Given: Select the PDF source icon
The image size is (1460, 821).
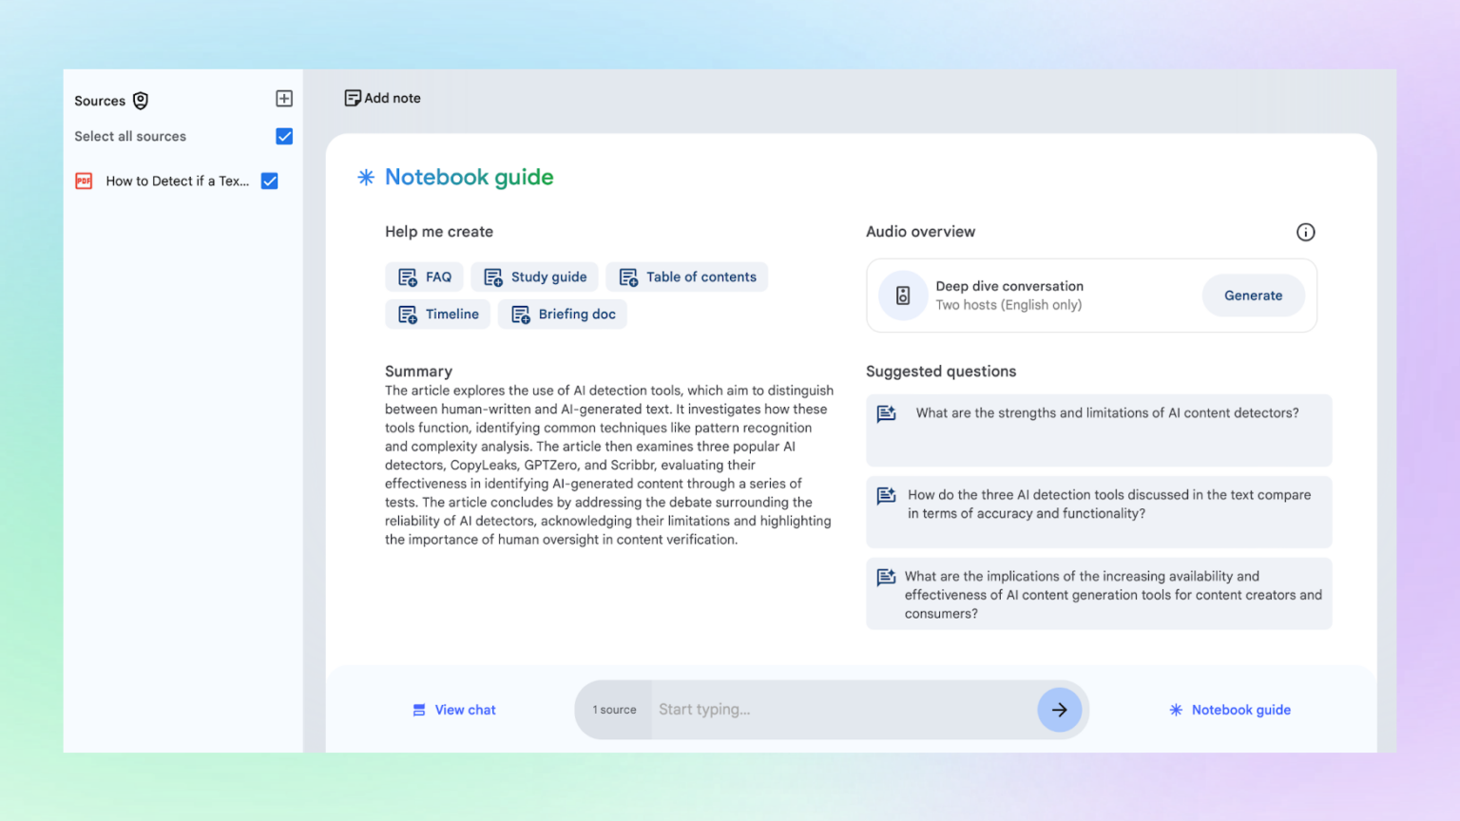Looking at the screenshot, I should tap(85, 181).
